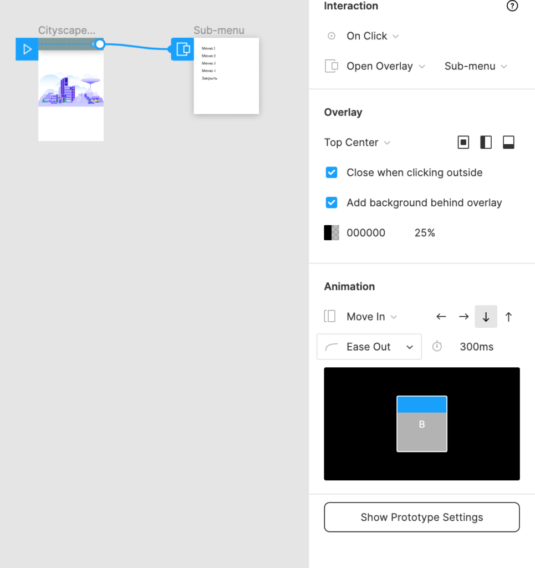This screenshot has height=568, width=535.
Task: Click the blue play prototype start icon
Action: pyautogui.click(x=27, y=49)
